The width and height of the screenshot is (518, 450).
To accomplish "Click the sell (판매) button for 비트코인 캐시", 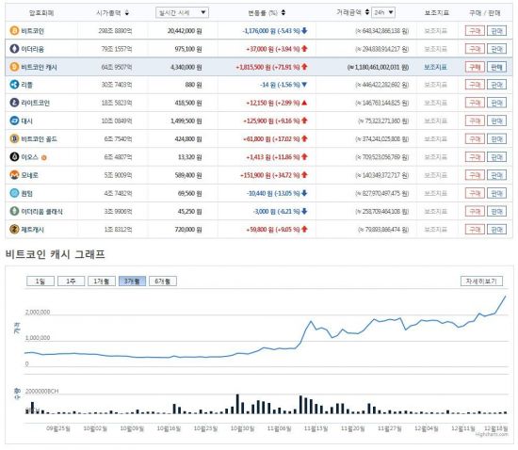I will click(x=496, y=67).
